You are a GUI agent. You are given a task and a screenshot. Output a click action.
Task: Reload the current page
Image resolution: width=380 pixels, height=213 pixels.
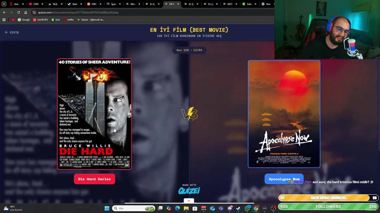coord(18,12)
